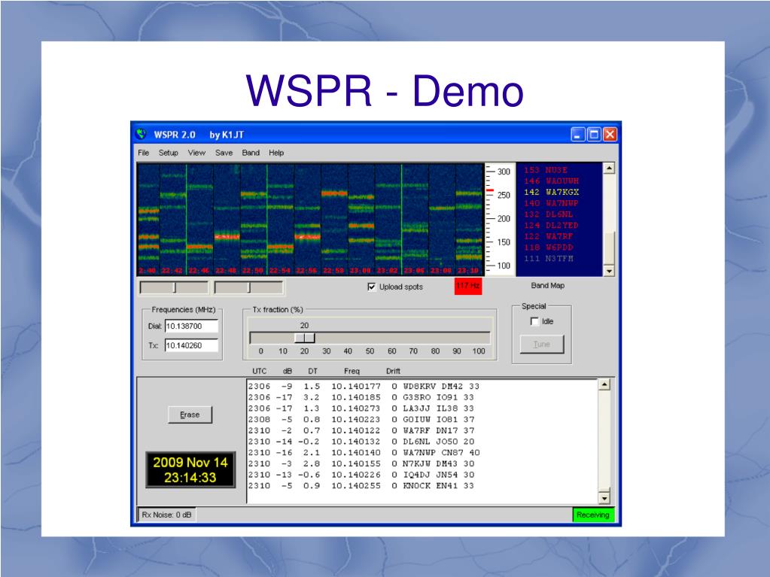Click the decode list scroll down arrow
Viewport: 770px width, 577px height.
click(x=604, y=498)
